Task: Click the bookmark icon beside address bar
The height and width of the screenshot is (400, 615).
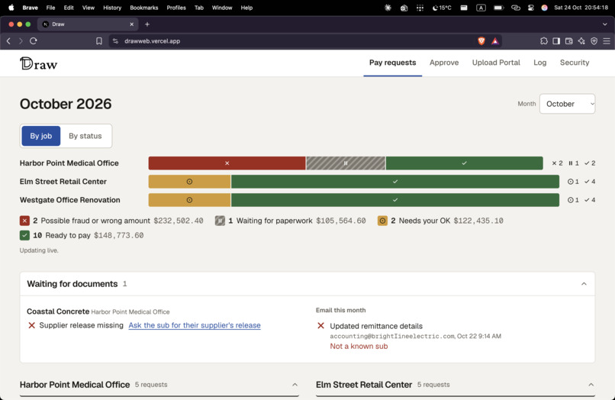Action: [99, 40]
